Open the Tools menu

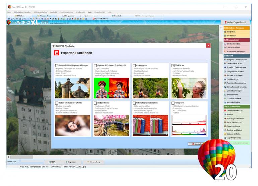point(90,12)
